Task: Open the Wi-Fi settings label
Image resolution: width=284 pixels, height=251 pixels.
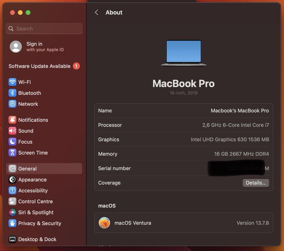Action: [x=25, y=82]
